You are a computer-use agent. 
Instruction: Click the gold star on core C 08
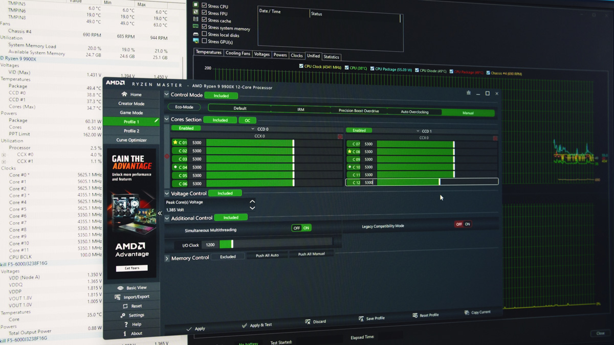(x=349, y=152)
